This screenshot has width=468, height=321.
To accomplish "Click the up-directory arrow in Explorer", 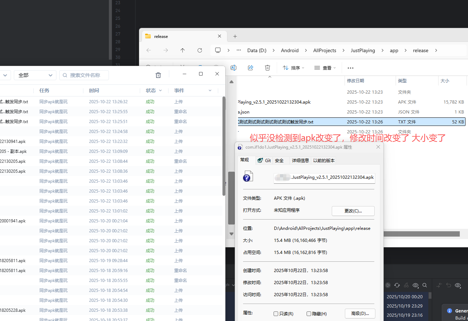I will 183,50.
